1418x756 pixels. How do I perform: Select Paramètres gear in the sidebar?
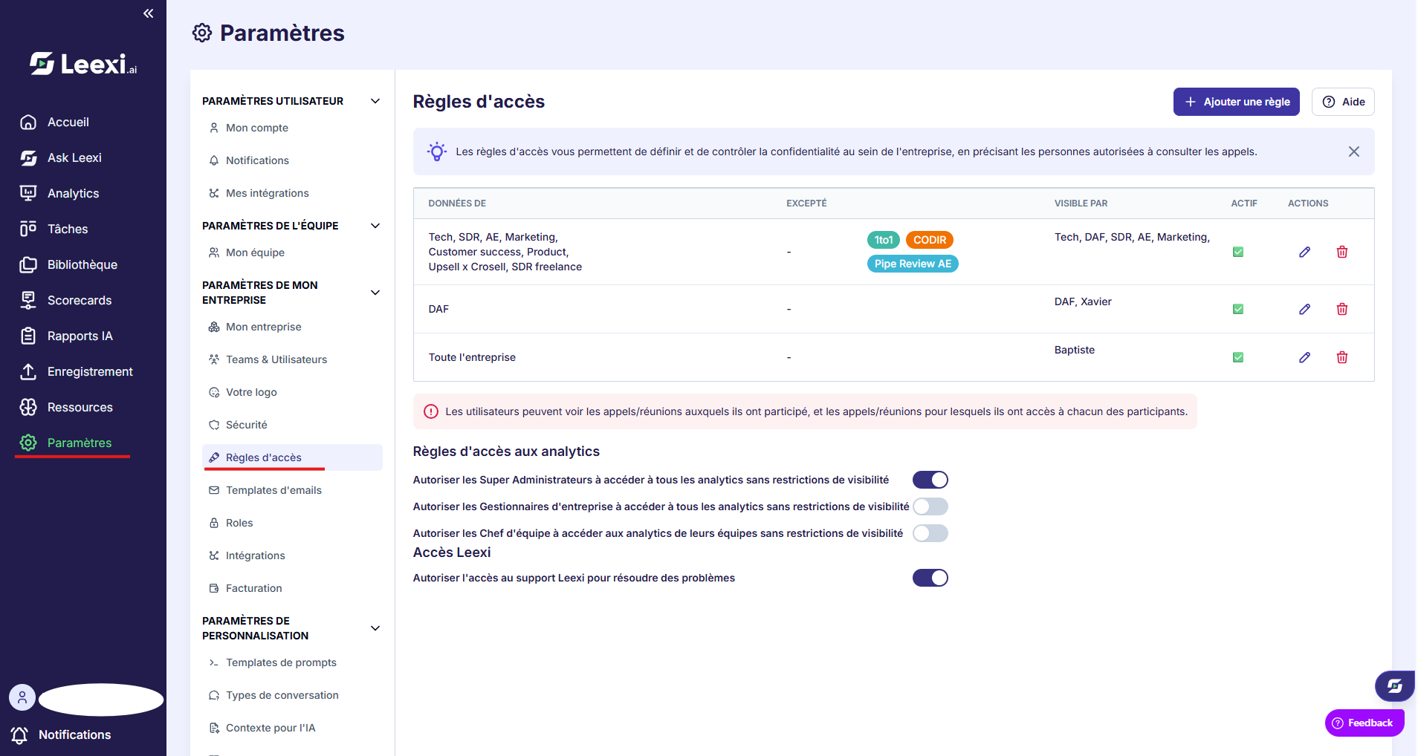click(28, 443)
